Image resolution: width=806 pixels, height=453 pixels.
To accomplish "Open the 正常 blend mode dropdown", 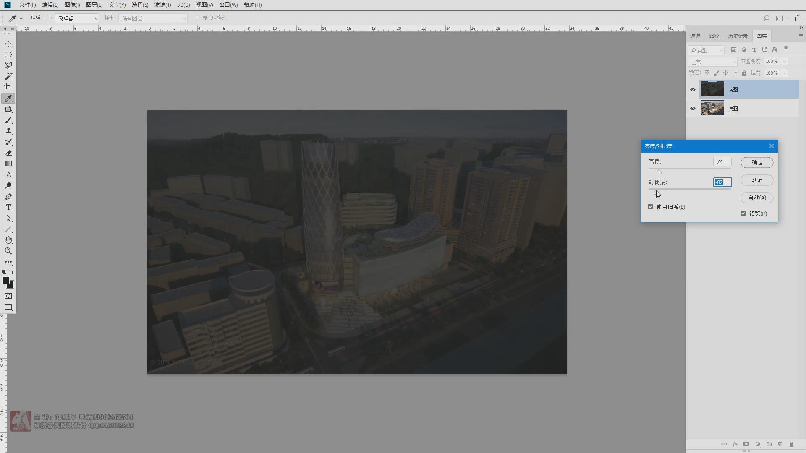I will (x=713, y=62).
